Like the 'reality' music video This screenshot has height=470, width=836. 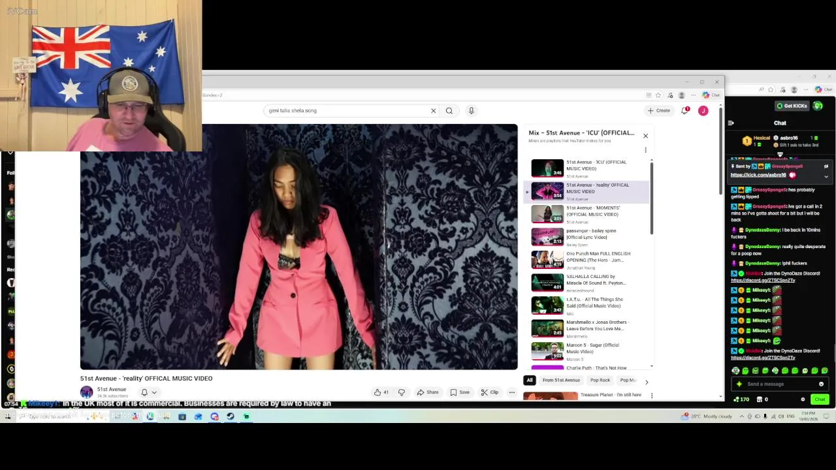point(381,392)
